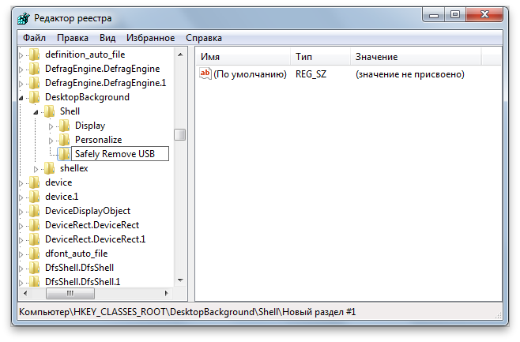Click the Display folder icon
520x342 pixels.
coord(64,126)
